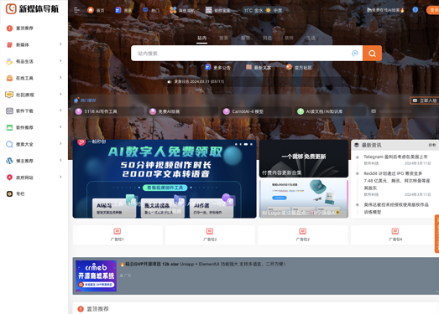Click the 社区教程 sidebar icon

[9, 95]
